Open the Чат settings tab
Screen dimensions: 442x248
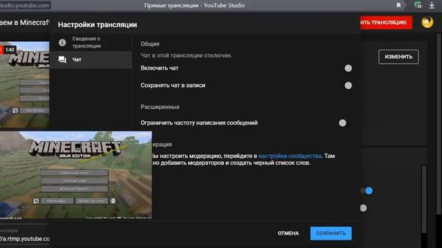[90, 60]
